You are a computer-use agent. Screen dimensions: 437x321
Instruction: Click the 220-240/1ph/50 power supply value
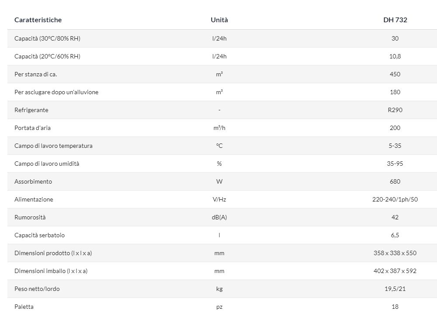[x=395, y=199]
